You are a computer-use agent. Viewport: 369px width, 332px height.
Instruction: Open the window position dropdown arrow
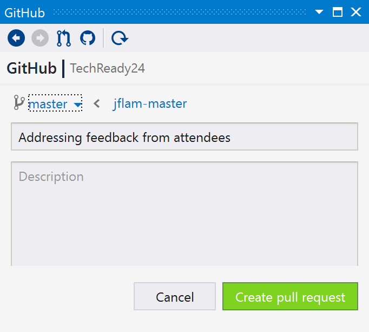[x=319, y=12]
